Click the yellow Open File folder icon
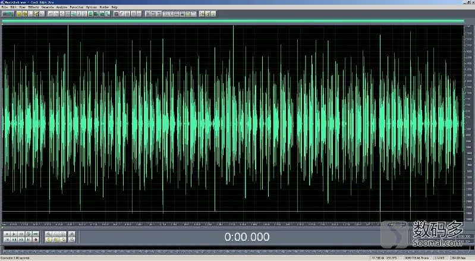475x261 pixels. coord(24,14)
